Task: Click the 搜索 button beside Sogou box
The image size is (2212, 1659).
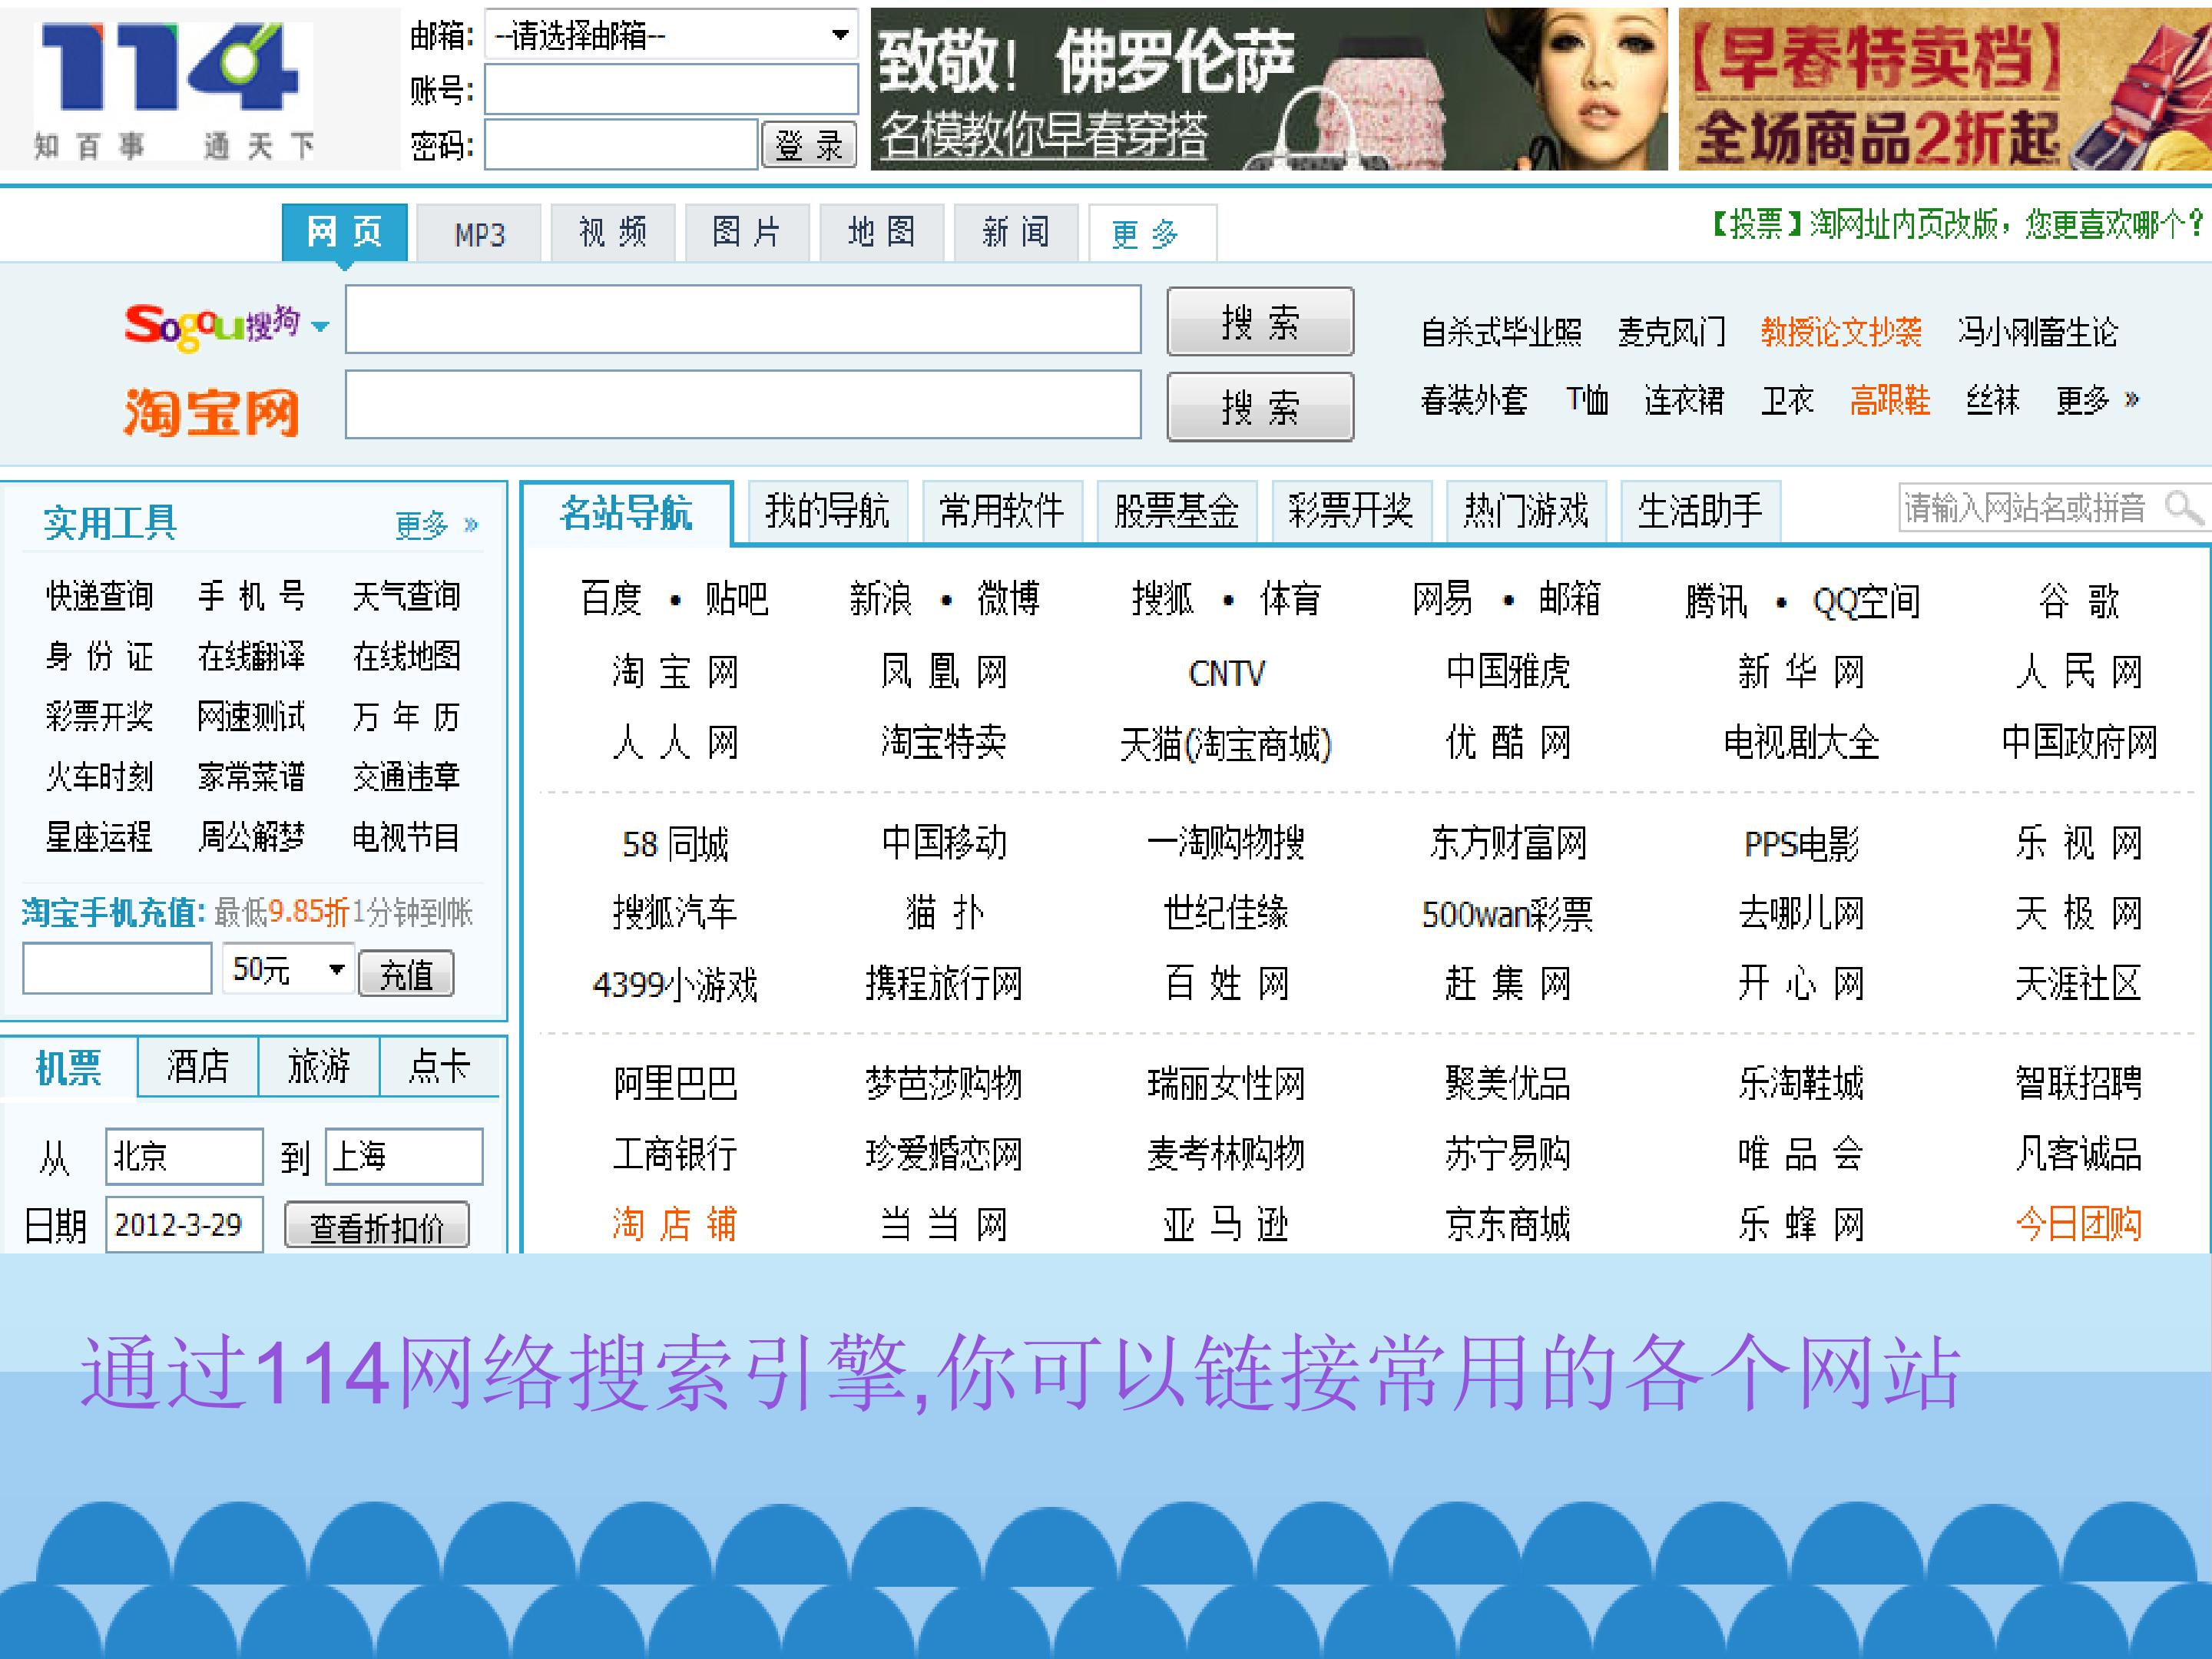Action: point(1260,322)
